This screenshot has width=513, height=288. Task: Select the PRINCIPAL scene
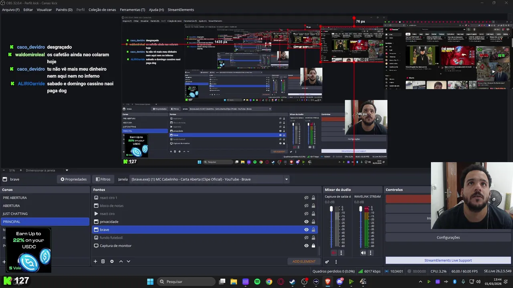pyautogui.click(x=45, y=222)
